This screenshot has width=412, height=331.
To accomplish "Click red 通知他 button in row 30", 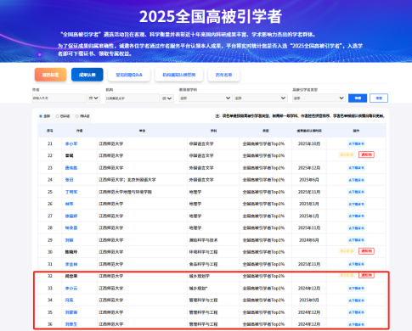I will 366,251.
